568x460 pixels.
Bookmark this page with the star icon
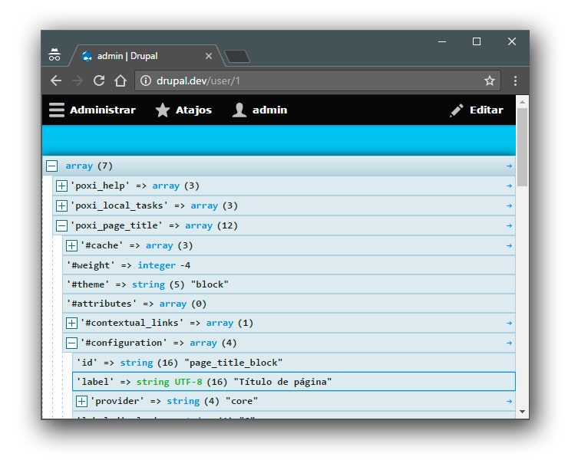(490, 80)
